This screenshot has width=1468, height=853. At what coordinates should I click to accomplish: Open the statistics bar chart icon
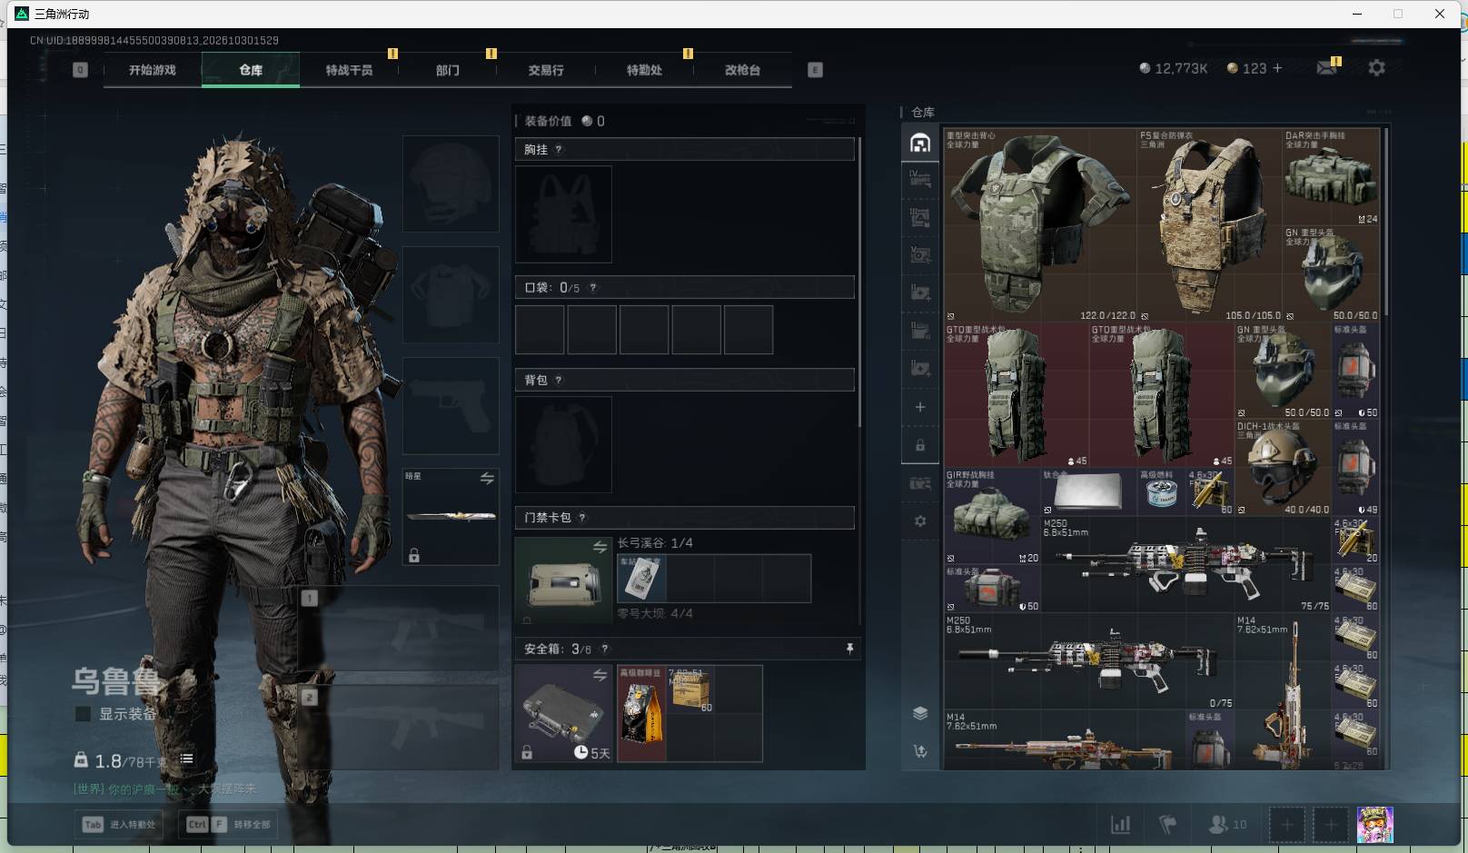1121,824
